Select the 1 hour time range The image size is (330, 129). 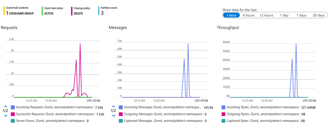coord(231,15)
